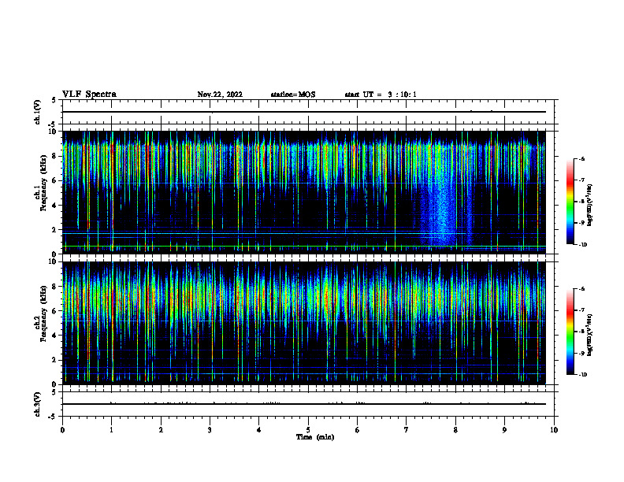
Task: Click the ch.1 colorbar log(PSD) label
Action: pyautogui.click(x=590, y=206)
